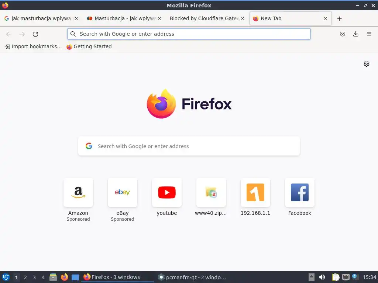The height and width of the screenshot is (283, 378).
Task: Select pcmanfm-qt - 2 windows taskbar entry
Action: [192, 277]
